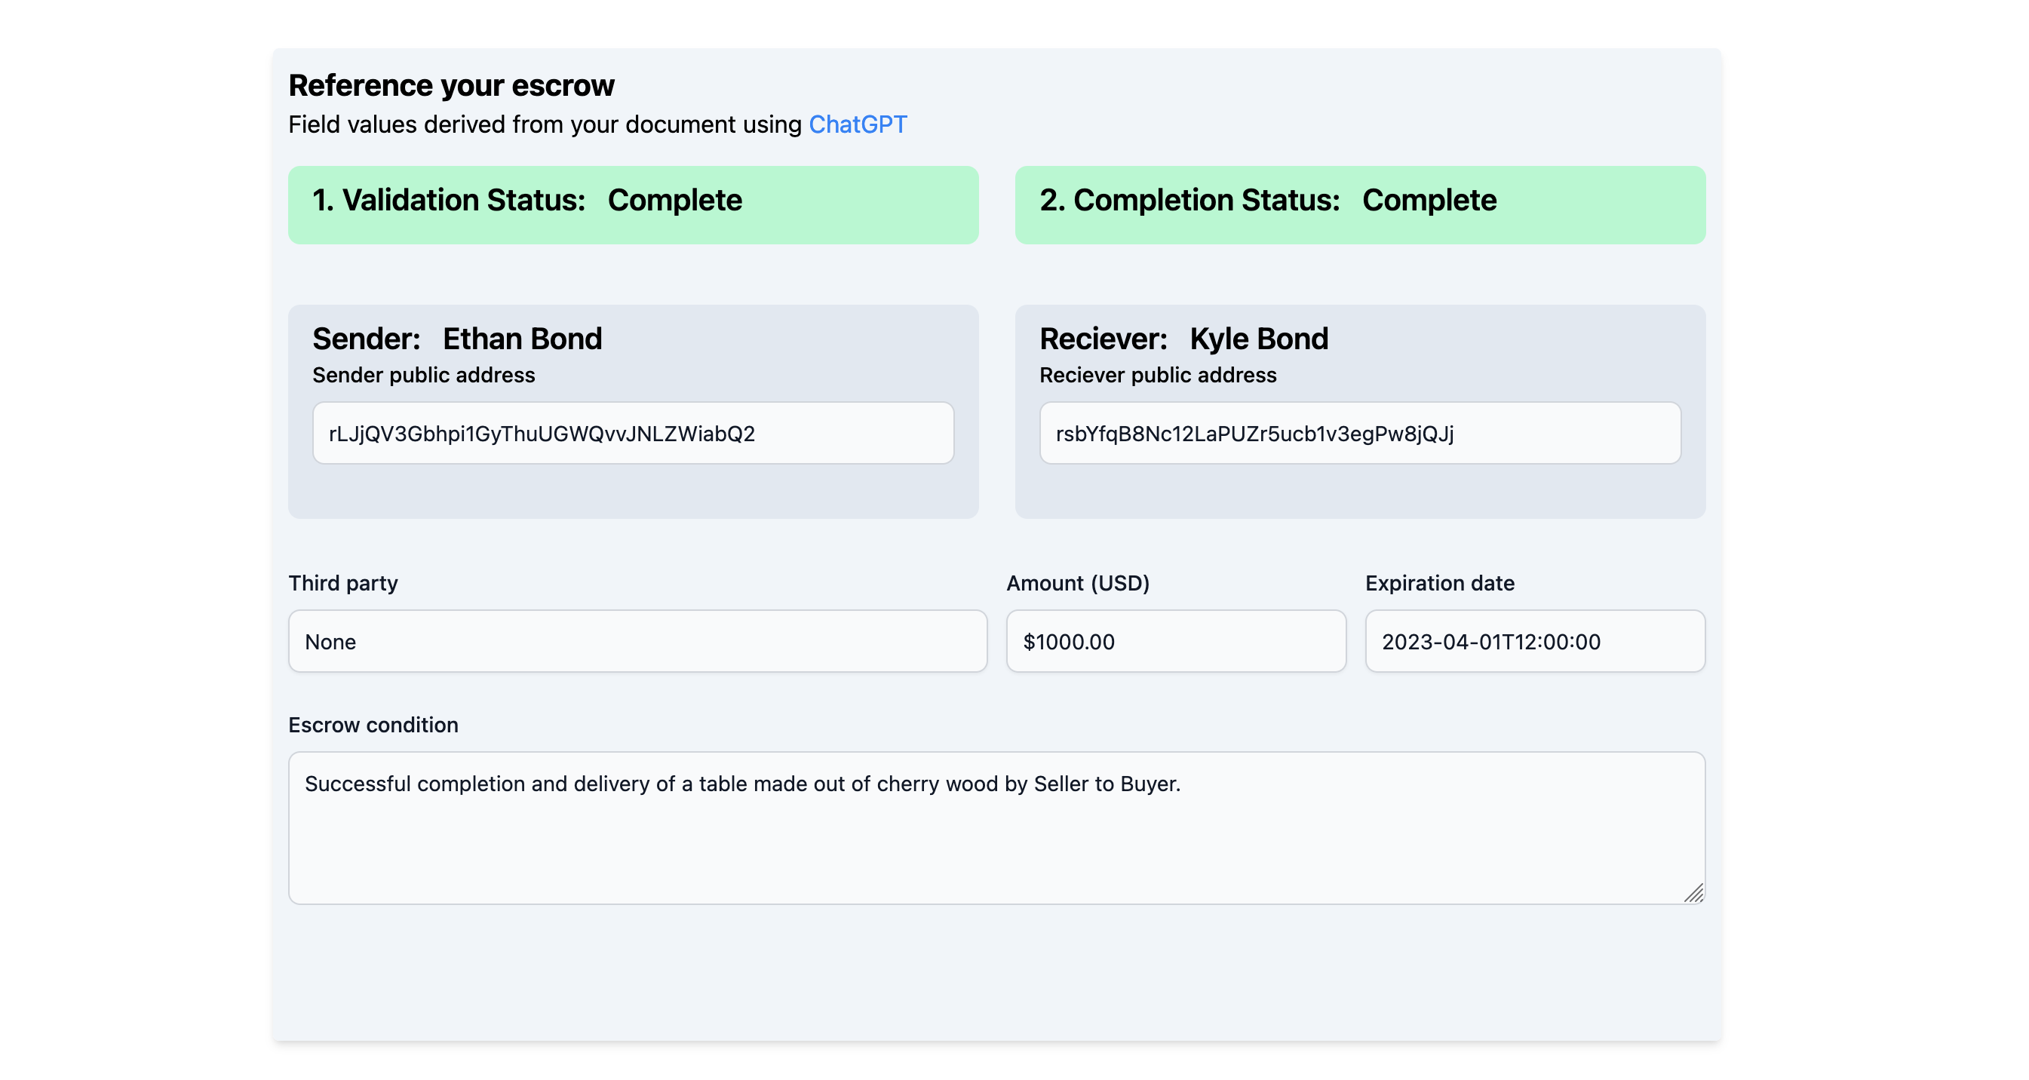Click the 'Reciever public address' label
The image size is (2029, 1080).
point(1158,375)
